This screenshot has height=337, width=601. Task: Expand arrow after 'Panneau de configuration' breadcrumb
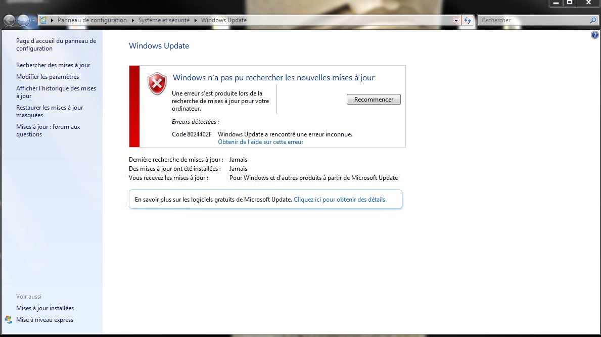coord(132,20)
